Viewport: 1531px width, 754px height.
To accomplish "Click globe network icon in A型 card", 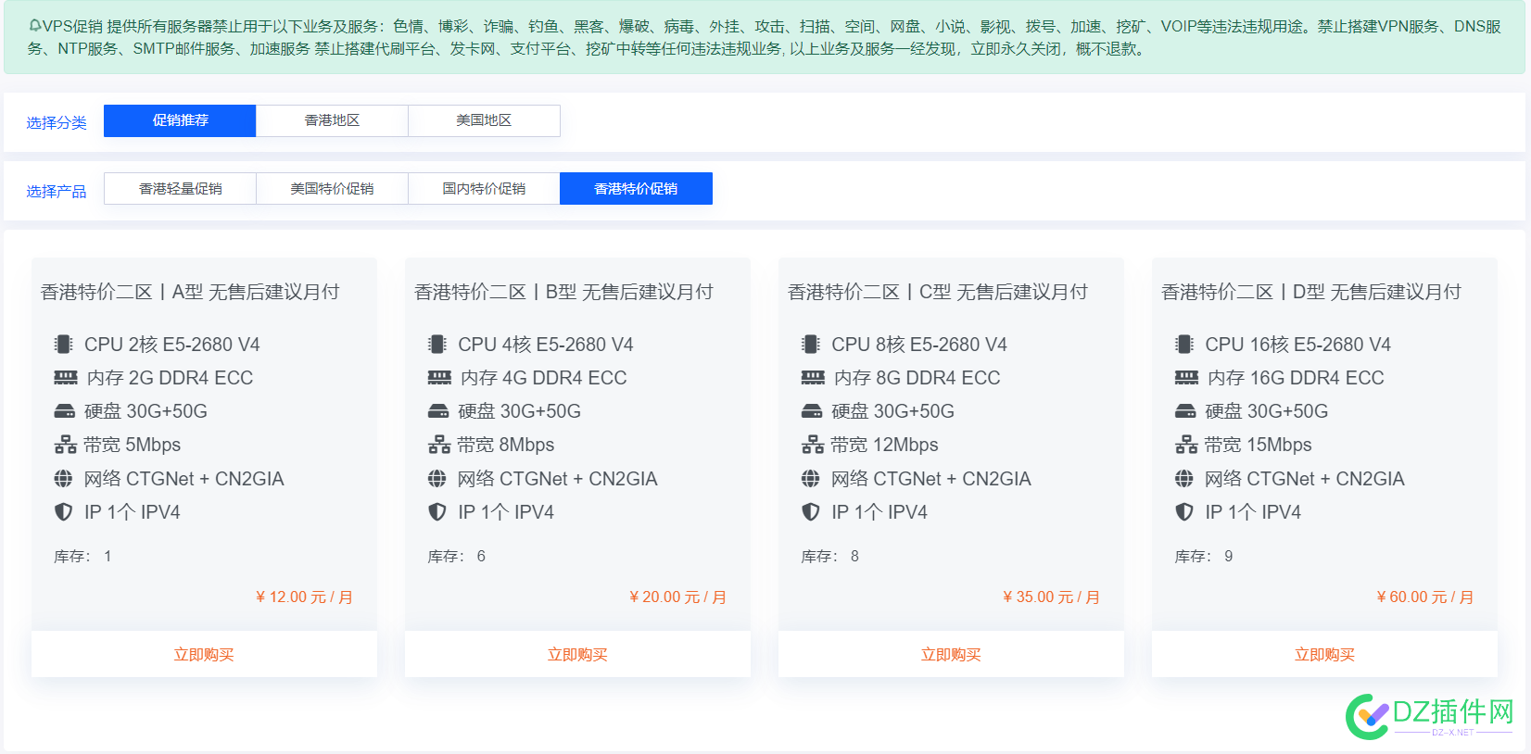I will click(63, 479).
